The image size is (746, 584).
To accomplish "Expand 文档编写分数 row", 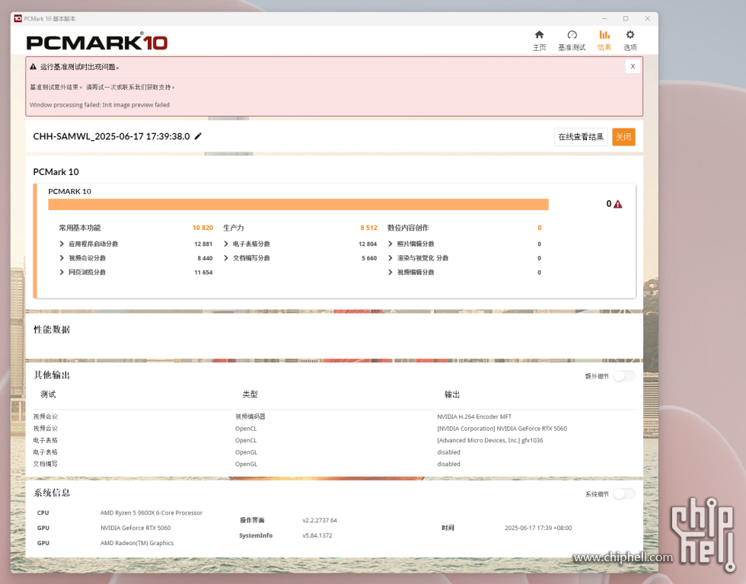I will coord(226,258).
